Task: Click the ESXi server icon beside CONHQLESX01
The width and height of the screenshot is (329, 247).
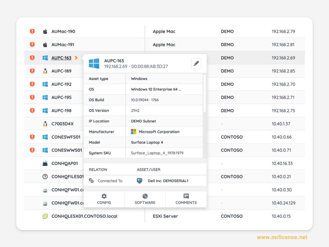Action: pyautogui.click(x=45, y=216)
